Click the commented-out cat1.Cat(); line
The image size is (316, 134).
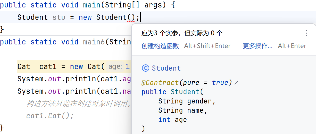pyautogui.click(x=50, y=116)
